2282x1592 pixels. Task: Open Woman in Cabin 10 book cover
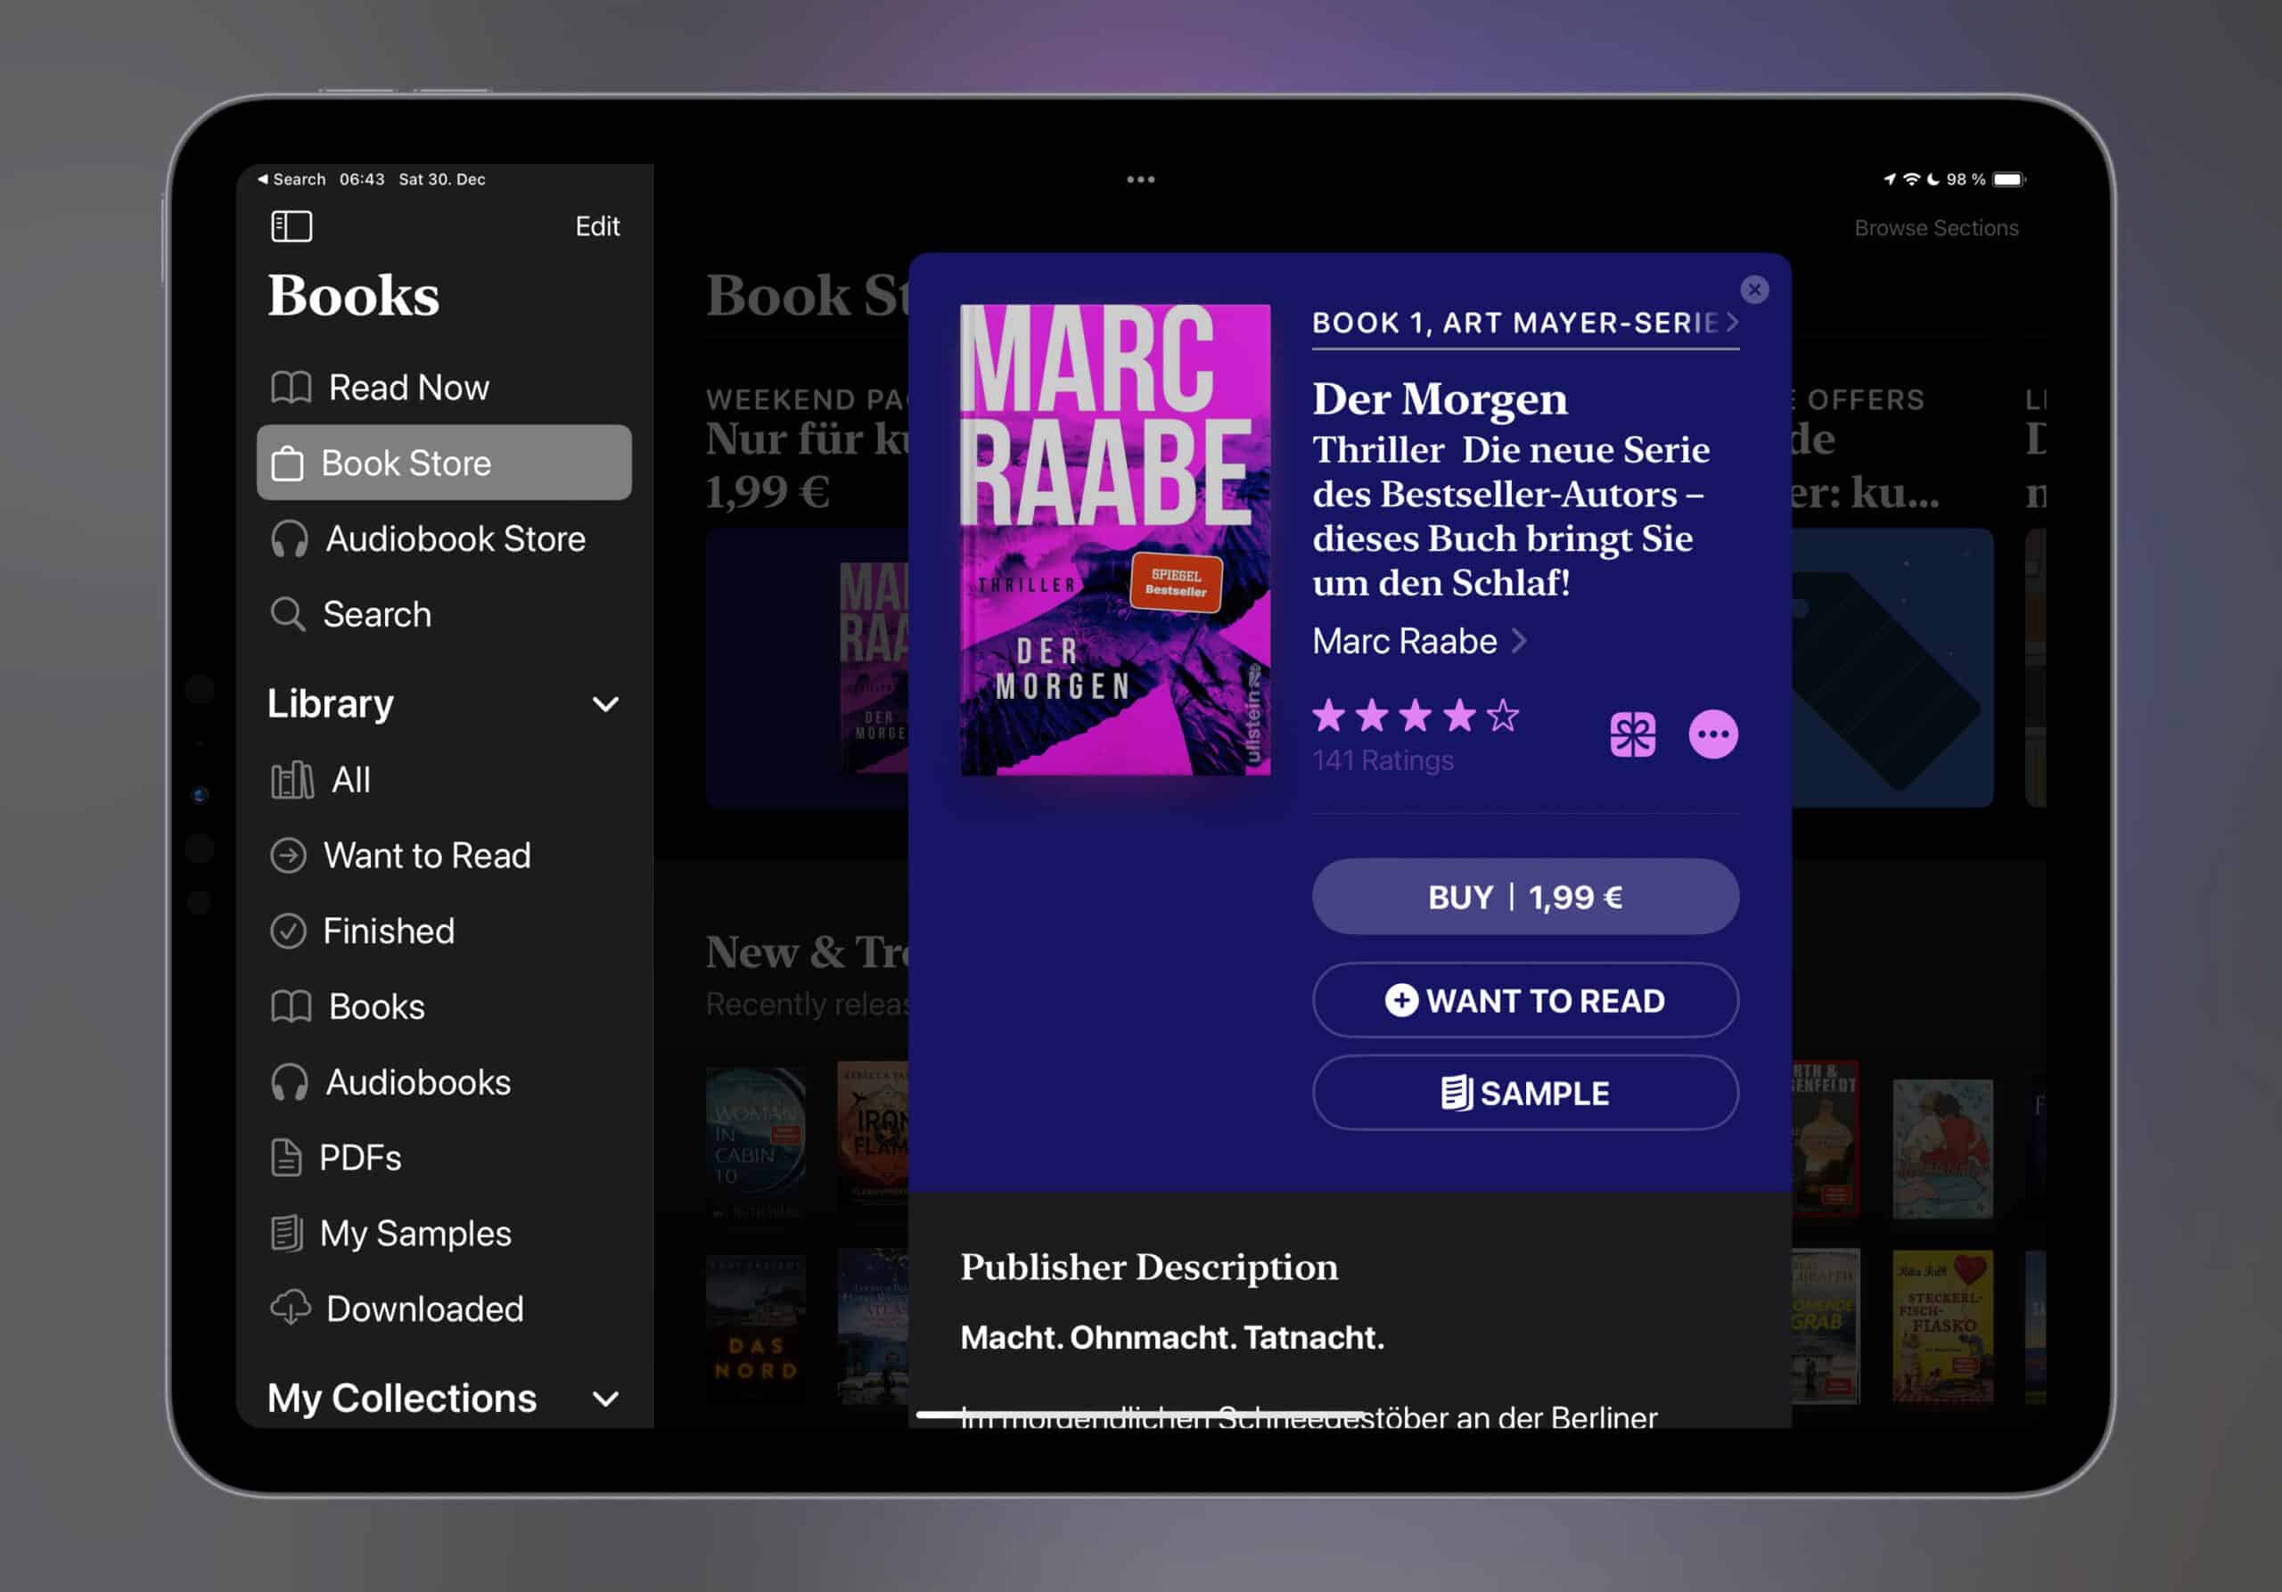(755, 1144)
